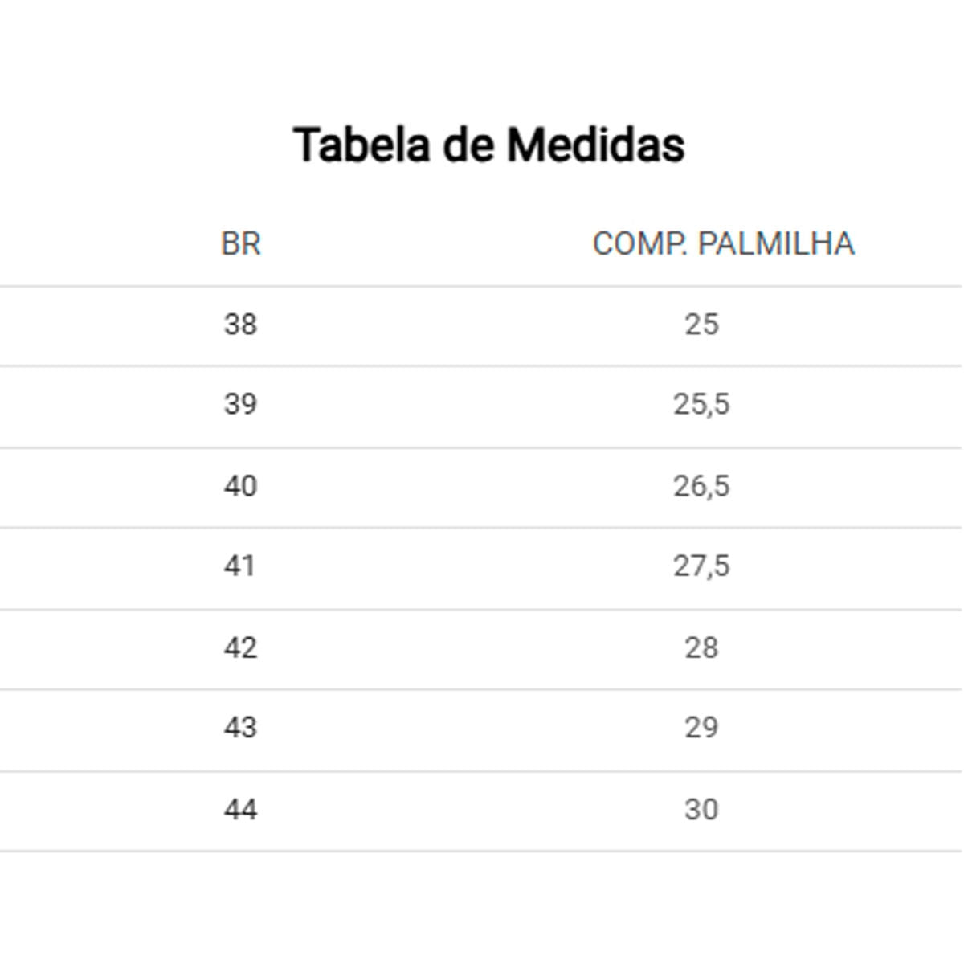The width and height of the screenshot is (964, 964).
Task: Select the 26,5 insole length value
Action: point(701,486)
